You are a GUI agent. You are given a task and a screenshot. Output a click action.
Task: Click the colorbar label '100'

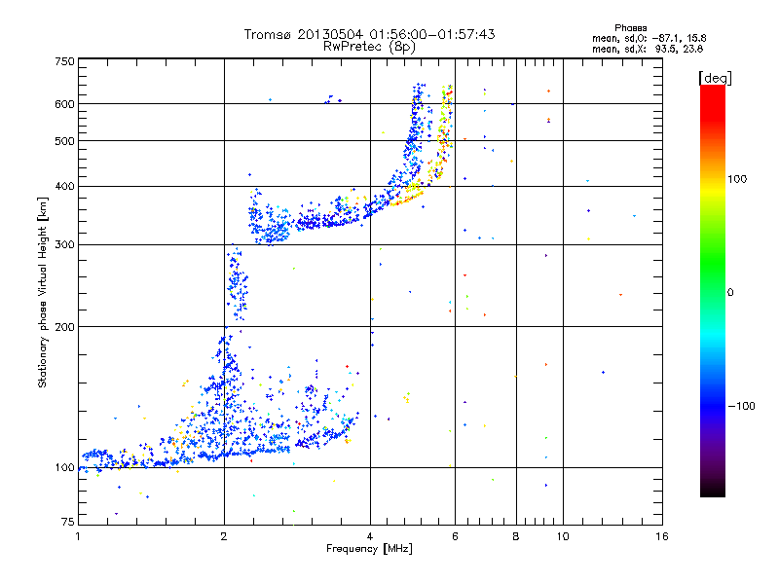coord(737,179)
